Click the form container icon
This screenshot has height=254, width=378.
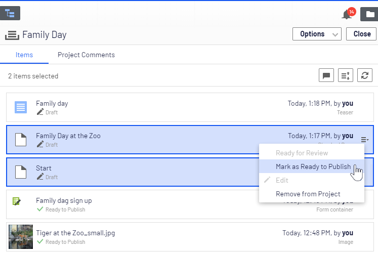click(x=17, y=201)
